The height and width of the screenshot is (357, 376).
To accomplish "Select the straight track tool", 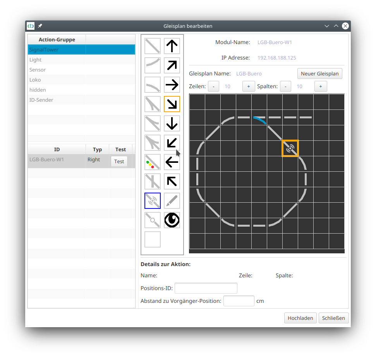I will 152,46.
